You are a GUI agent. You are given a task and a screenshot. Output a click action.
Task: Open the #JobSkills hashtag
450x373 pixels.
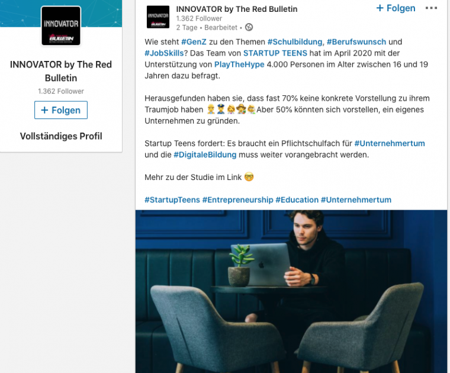point(164,53)
